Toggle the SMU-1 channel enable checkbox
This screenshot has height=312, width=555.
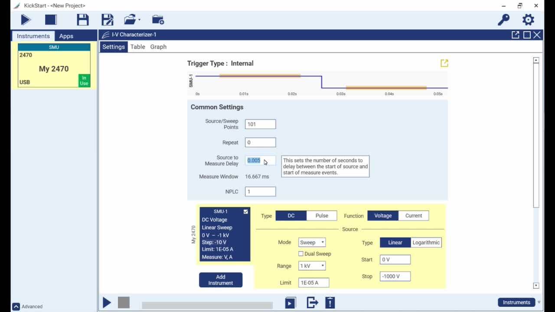[245, 211]
